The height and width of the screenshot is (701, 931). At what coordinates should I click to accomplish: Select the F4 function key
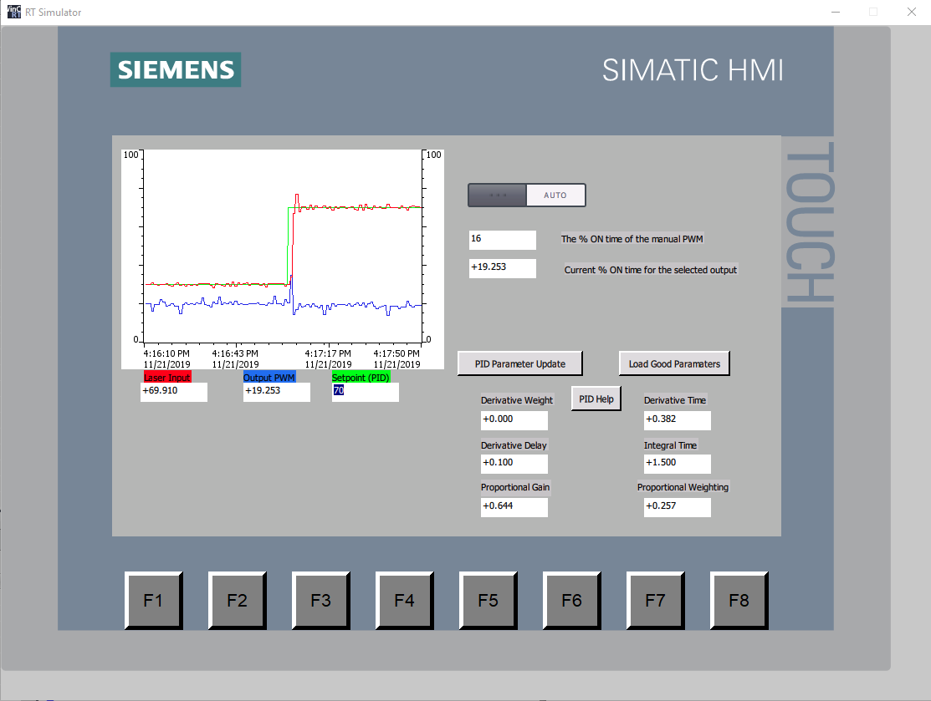405,601
